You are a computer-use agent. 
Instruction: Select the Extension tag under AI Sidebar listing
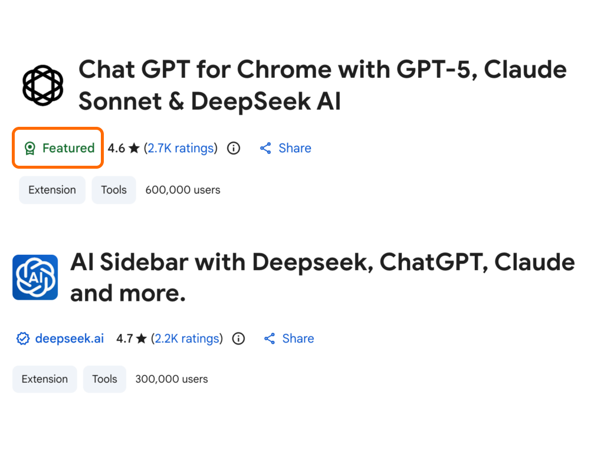44,379
